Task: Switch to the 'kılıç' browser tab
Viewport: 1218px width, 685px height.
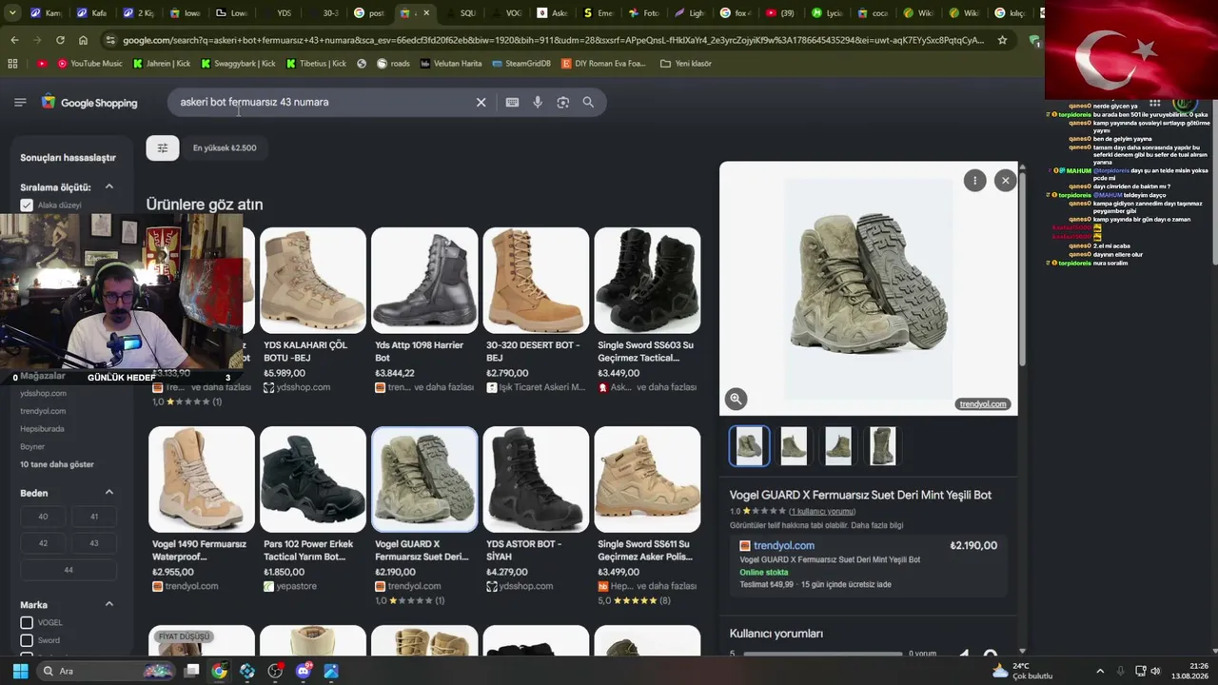Action: (1011, 13)
